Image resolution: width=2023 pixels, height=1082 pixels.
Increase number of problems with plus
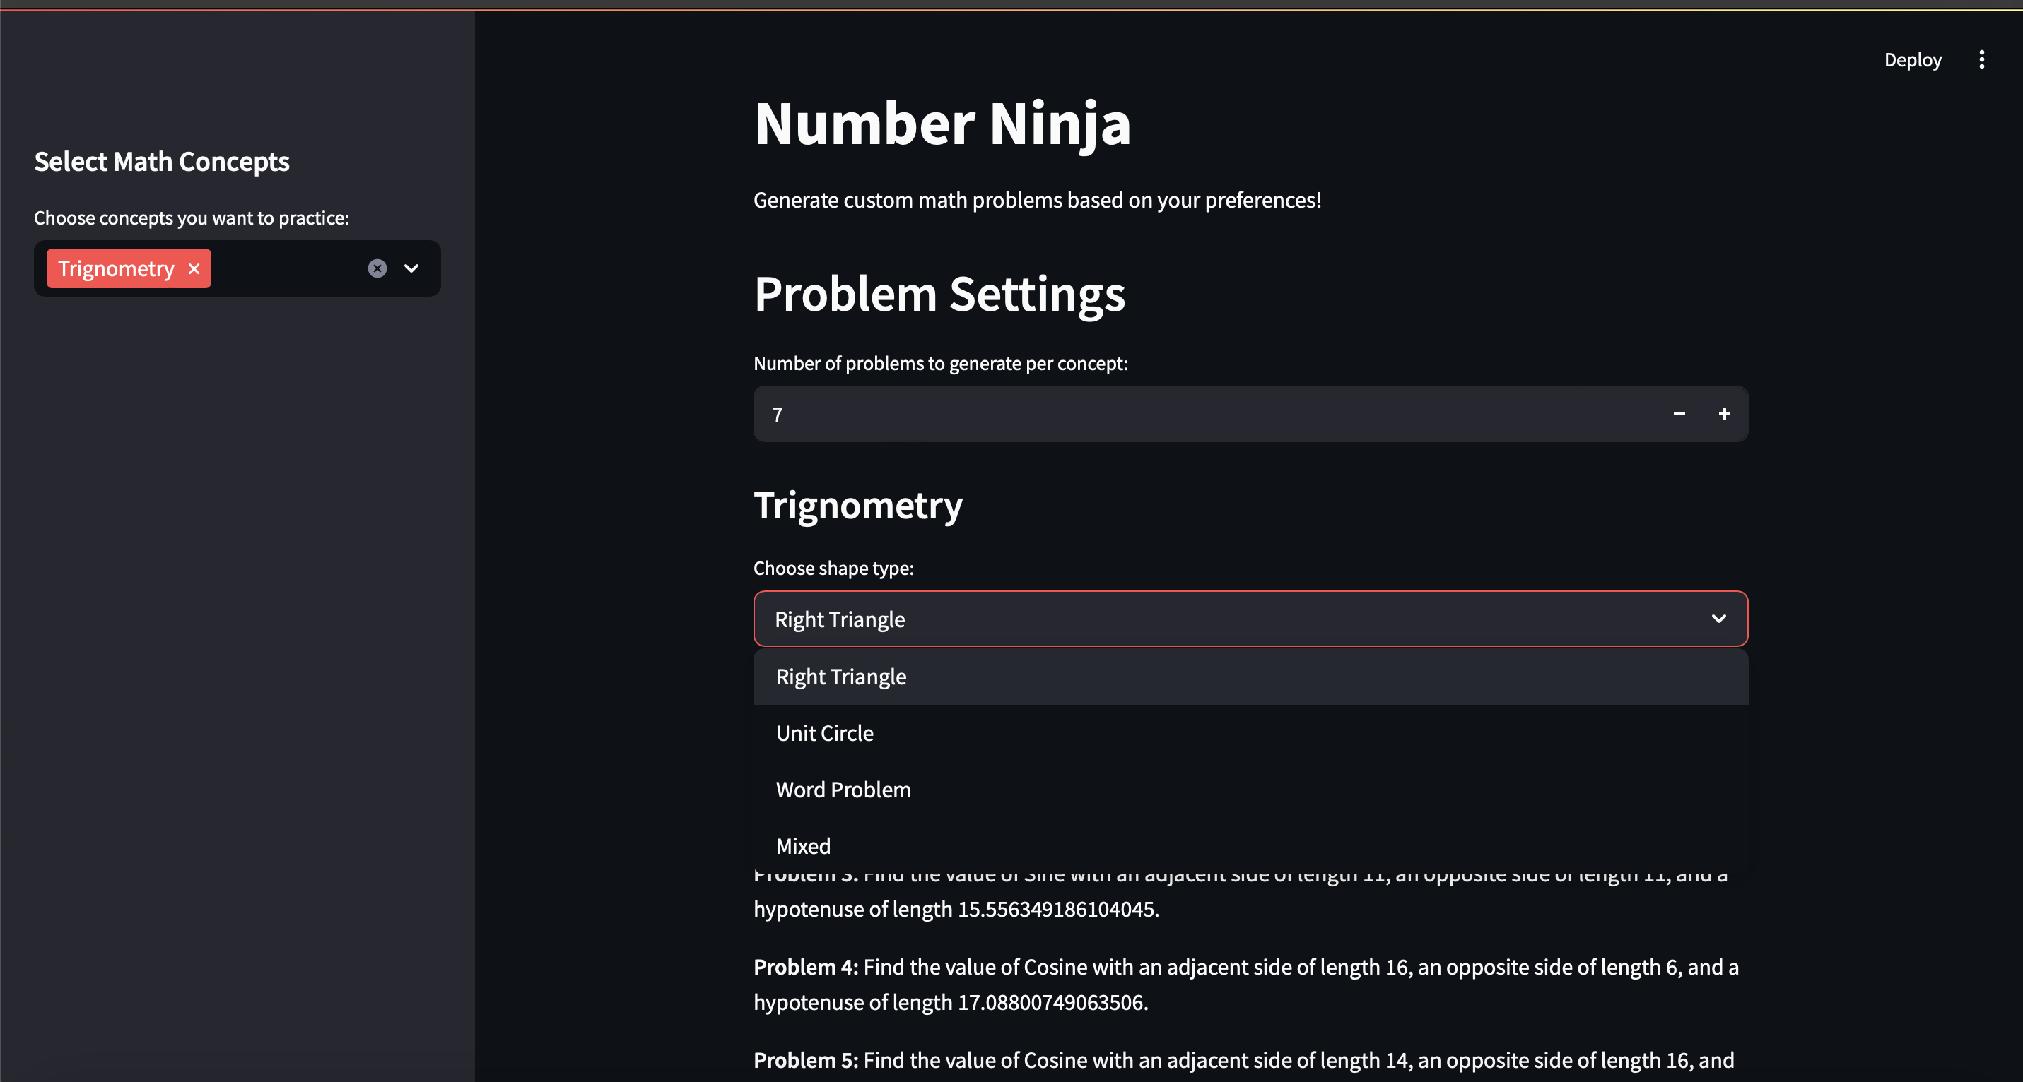pos(1725,413)
